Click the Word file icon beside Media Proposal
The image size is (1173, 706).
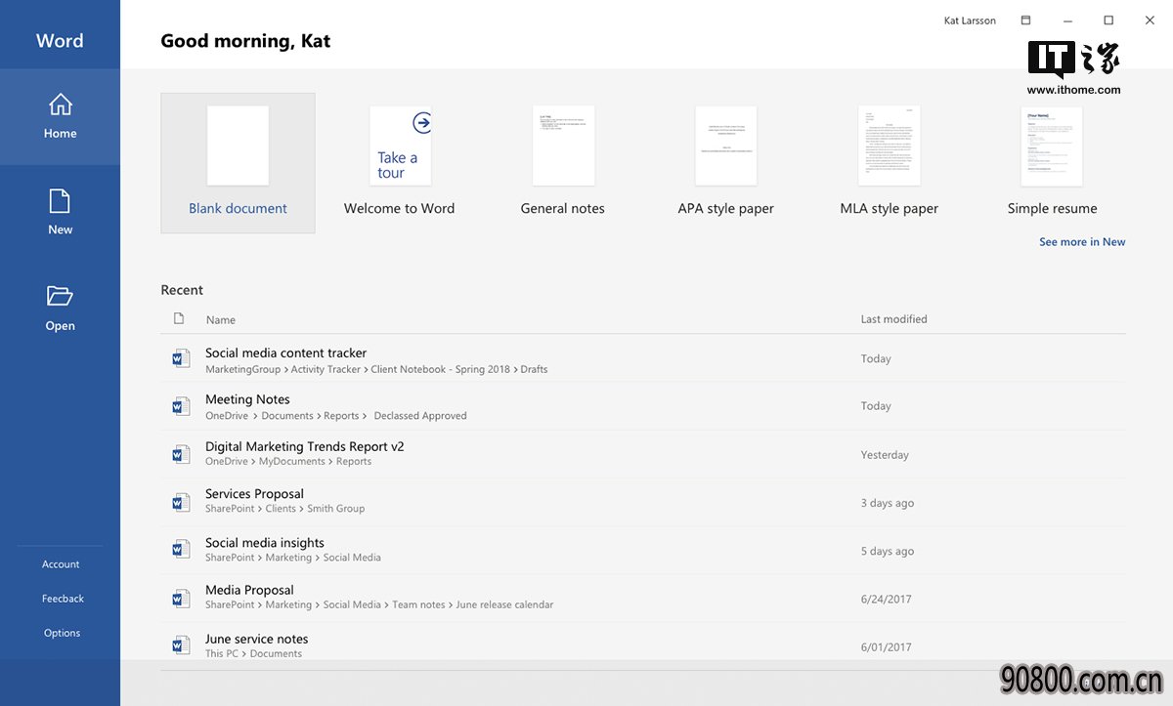(181, 597)
